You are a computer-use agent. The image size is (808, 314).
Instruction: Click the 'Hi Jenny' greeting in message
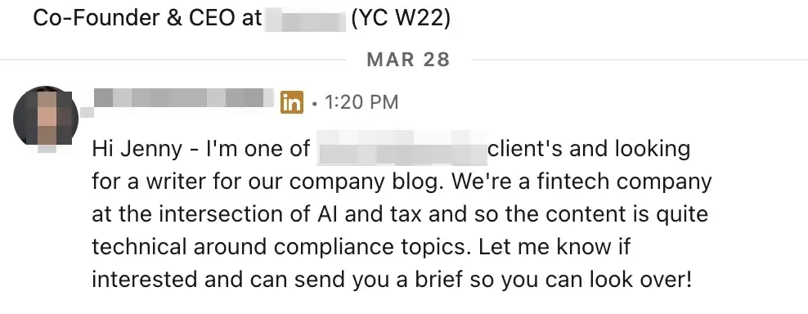(x=137, y=149)
